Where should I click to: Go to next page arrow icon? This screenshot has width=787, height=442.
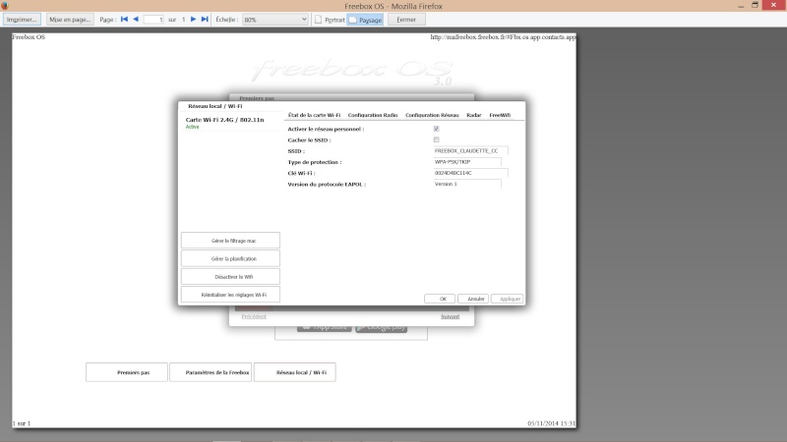point(193,19)
